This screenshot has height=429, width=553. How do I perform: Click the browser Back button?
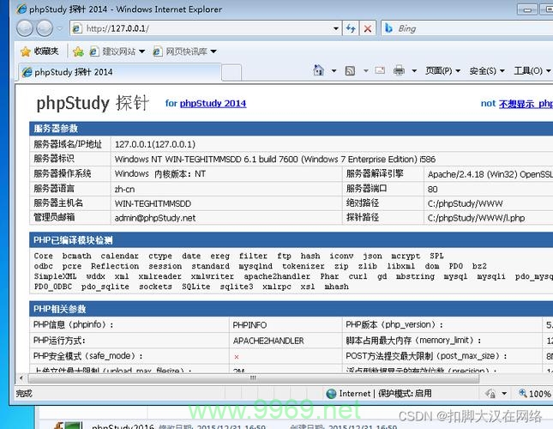click(25, 28)
